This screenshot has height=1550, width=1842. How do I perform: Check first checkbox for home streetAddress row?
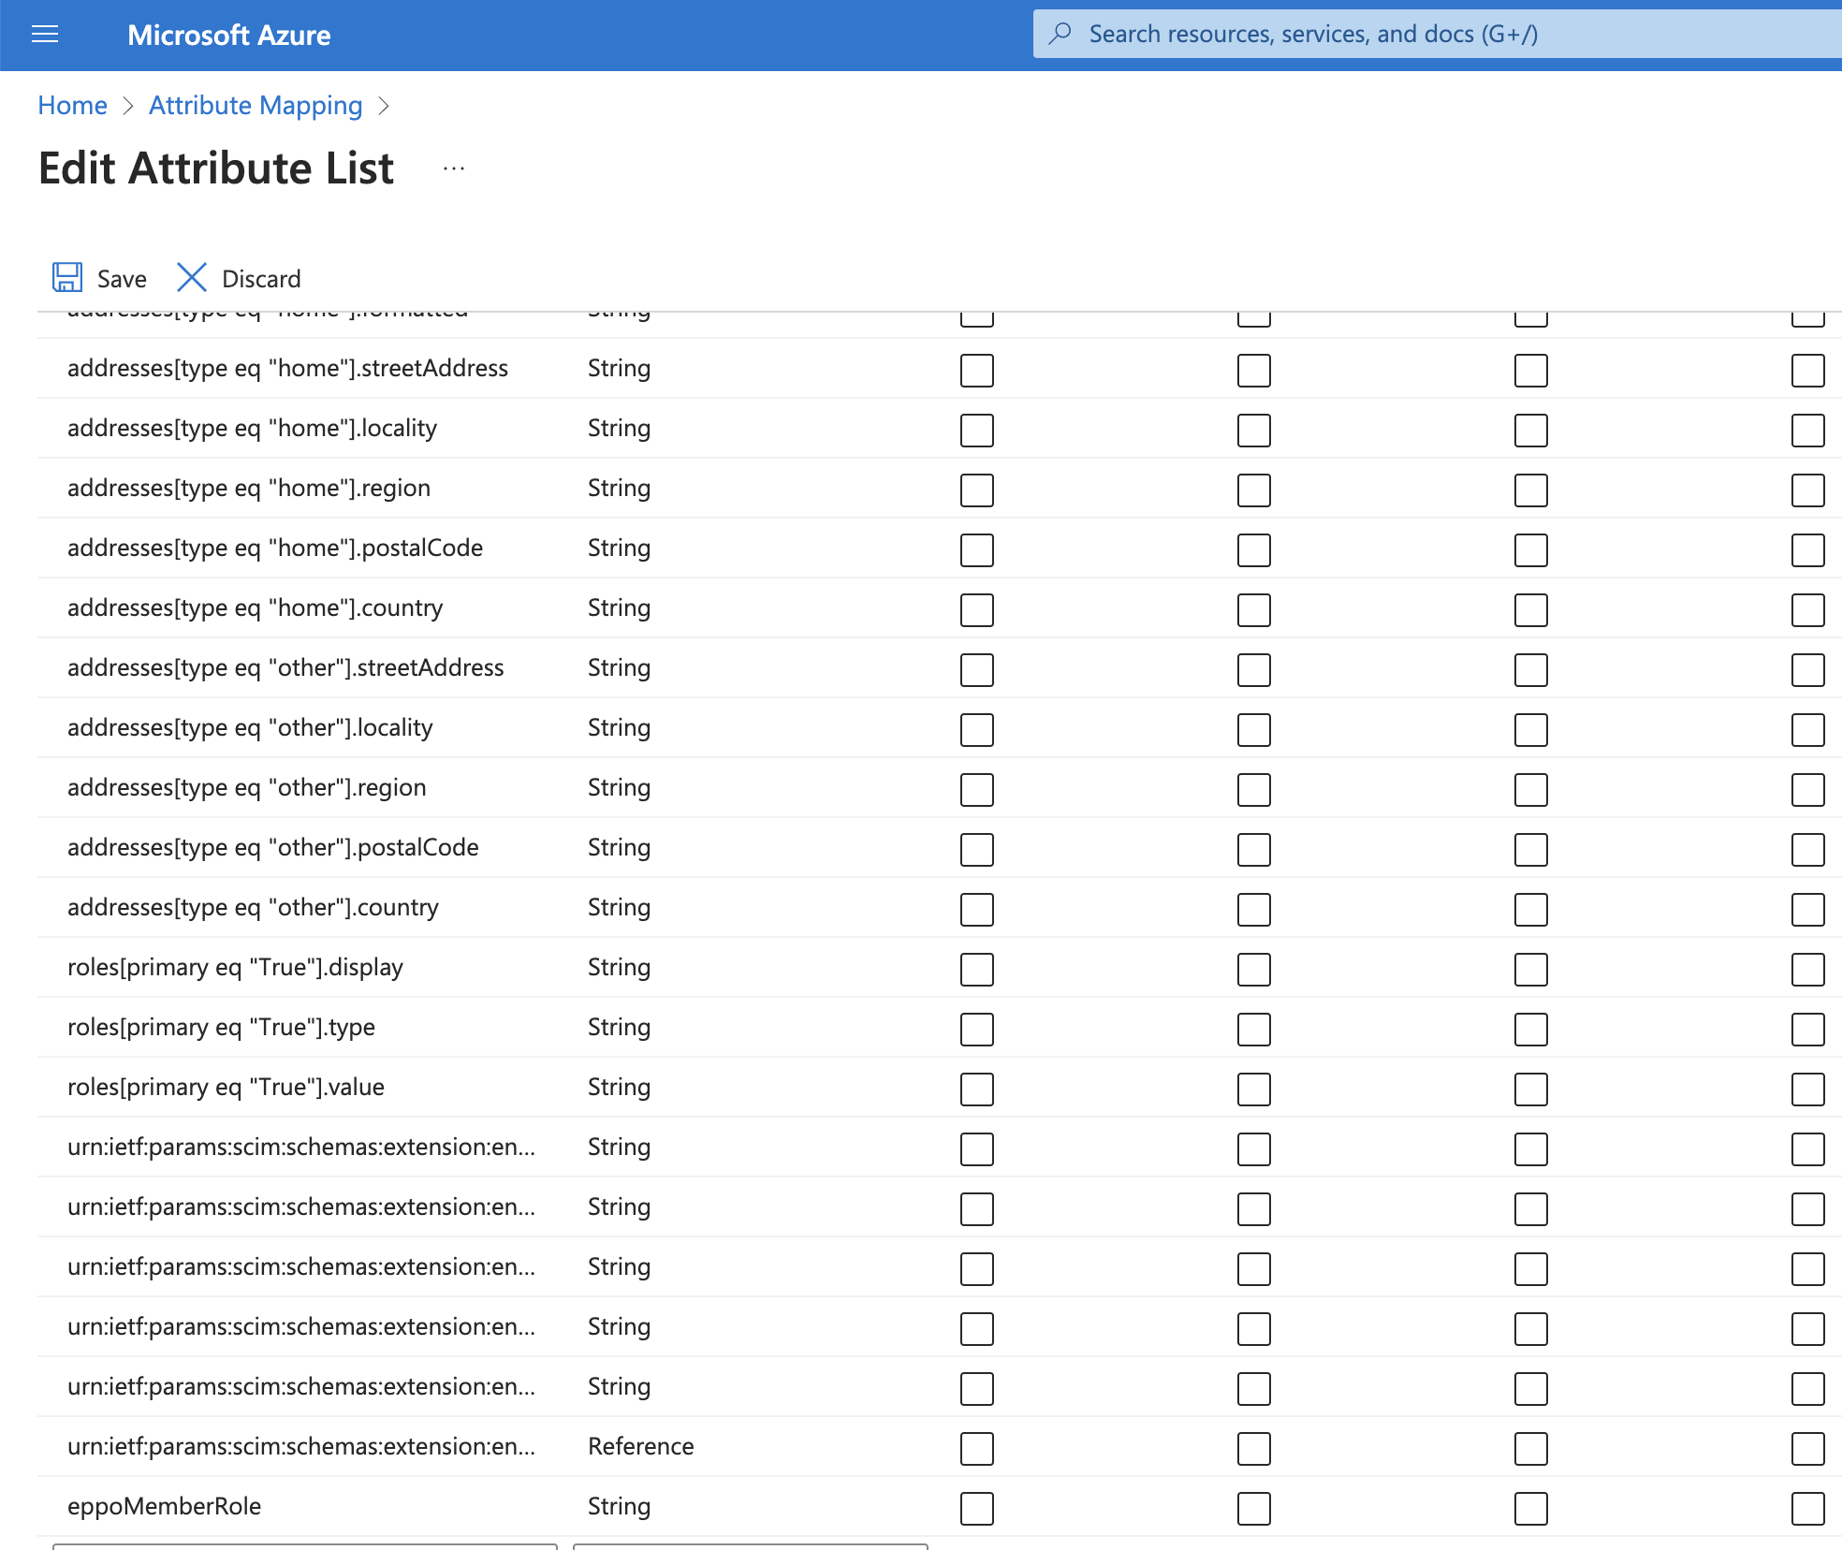tap(977, 371)
